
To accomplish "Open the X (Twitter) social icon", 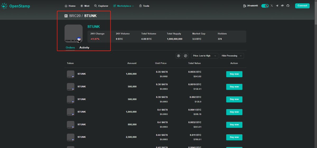I will click(272, 6).
